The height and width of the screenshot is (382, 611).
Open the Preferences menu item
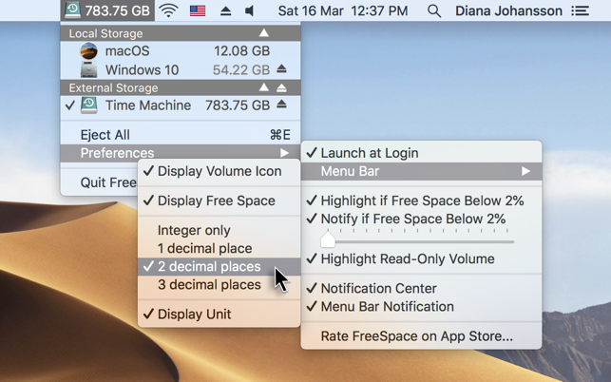[x=181, y=153]
